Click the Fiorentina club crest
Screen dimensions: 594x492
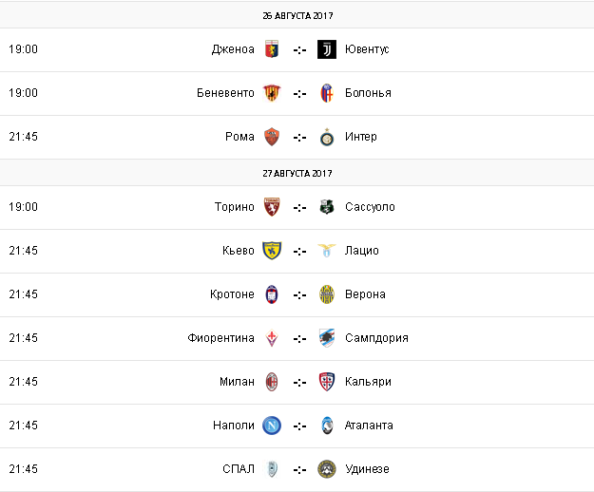tap(272, 338)
